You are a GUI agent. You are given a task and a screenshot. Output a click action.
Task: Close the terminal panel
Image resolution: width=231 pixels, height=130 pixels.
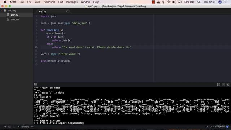[228, 84]
